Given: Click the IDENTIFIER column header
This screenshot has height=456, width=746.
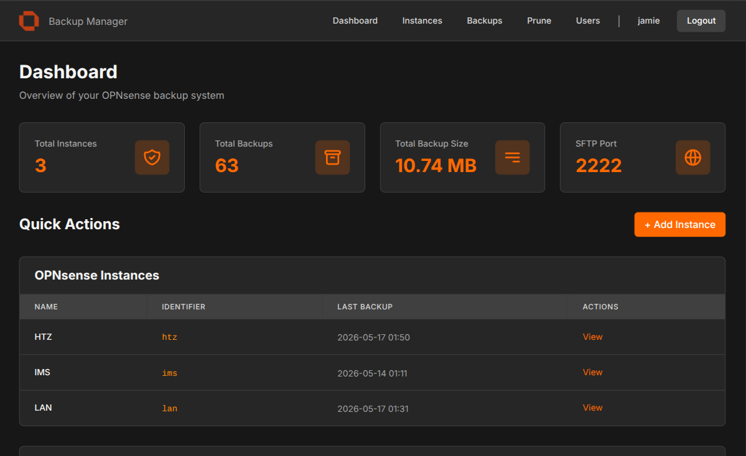Looking at the screenshot, I should [x=184, y=307].
